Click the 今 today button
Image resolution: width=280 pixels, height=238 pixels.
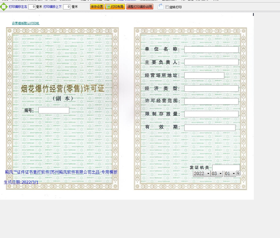238,173
